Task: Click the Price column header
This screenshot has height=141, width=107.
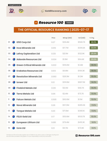Action: click(53, 38)
